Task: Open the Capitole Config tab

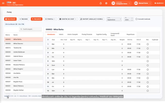Action: coord(101,34)
